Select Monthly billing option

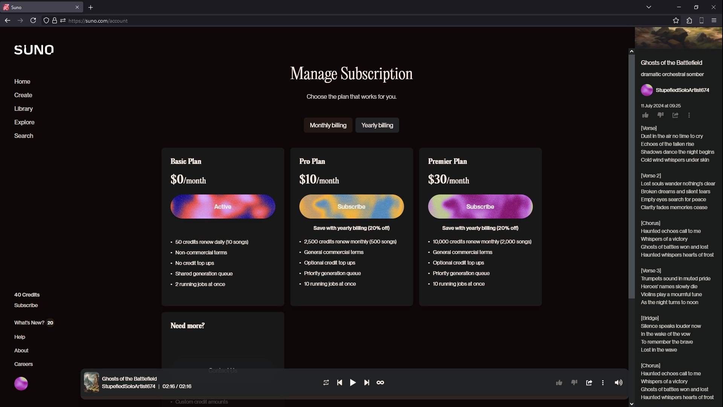(328, 125)
